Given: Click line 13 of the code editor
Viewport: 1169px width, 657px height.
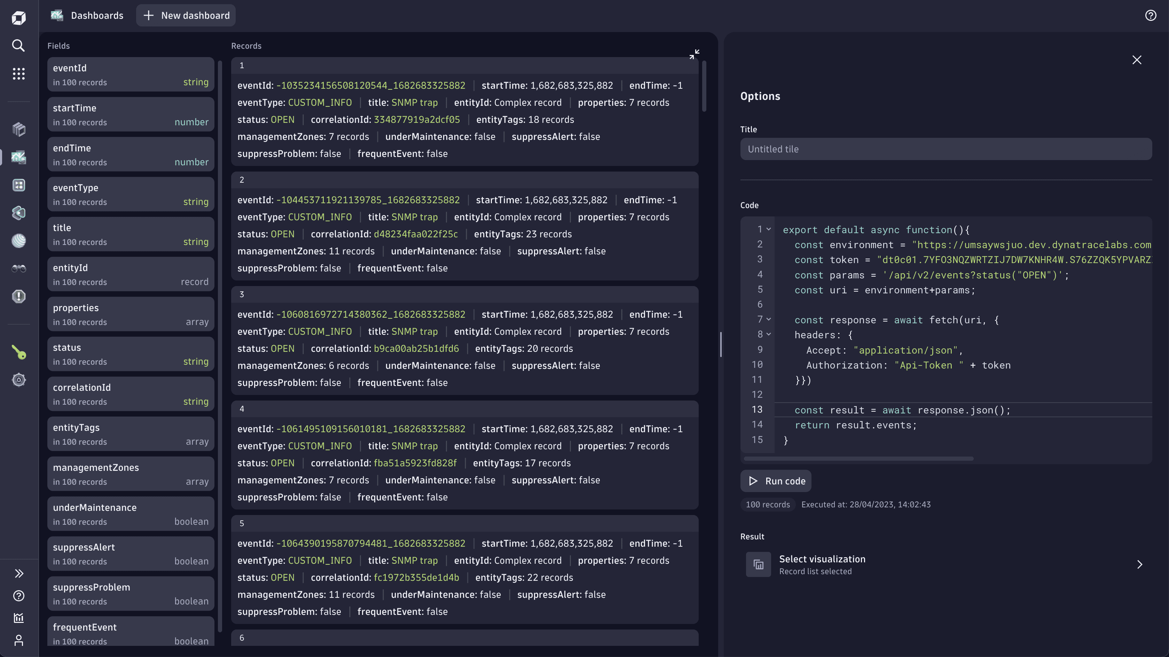Looking at the screenshot, I should point(963,410).
